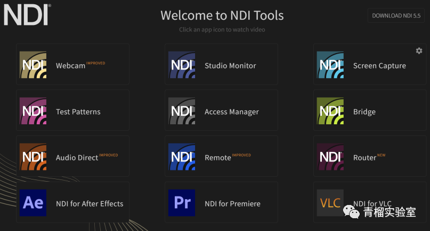The width and height of the screenshot is (430, 231).
Task: Click the Webcam text label
Action: pos(70,66)
